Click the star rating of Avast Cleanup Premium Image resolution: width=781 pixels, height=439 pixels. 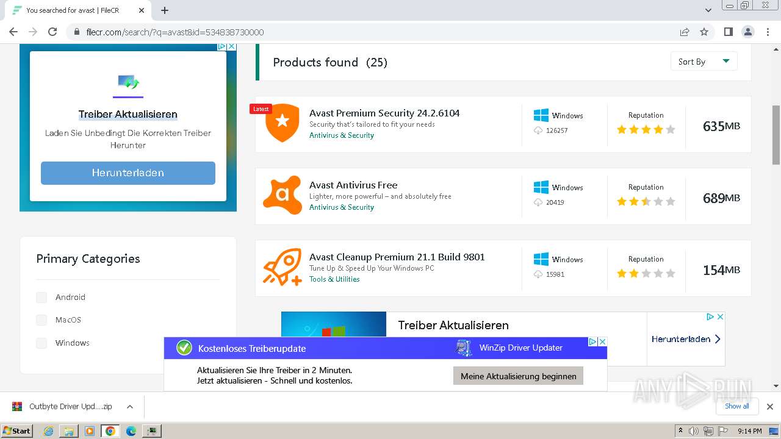click(x=646, y=273)
